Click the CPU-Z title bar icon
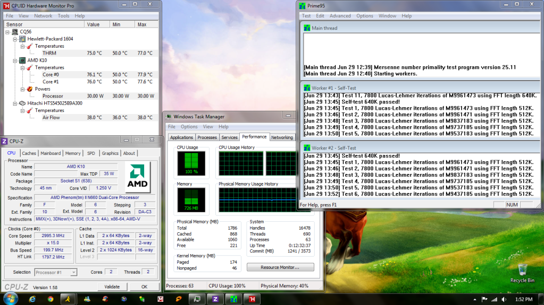 pos(4,141)
